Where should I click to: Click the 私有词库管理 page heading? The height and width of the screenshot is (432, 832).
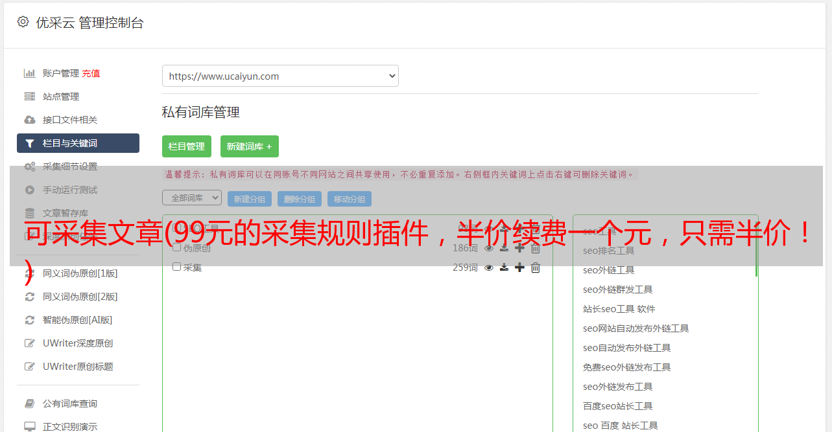click(201, 112)
